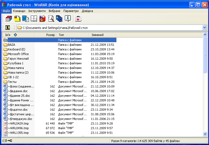This screenshot has height=145, width=209.
Task: Click the vertical scrollbar thumb
Action: point(205,55)
